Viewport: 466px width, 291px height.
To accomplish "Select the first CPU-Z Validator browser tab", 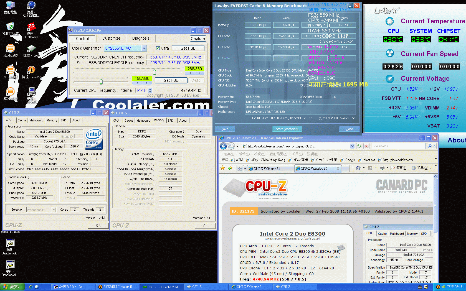I will coord(271,169).
